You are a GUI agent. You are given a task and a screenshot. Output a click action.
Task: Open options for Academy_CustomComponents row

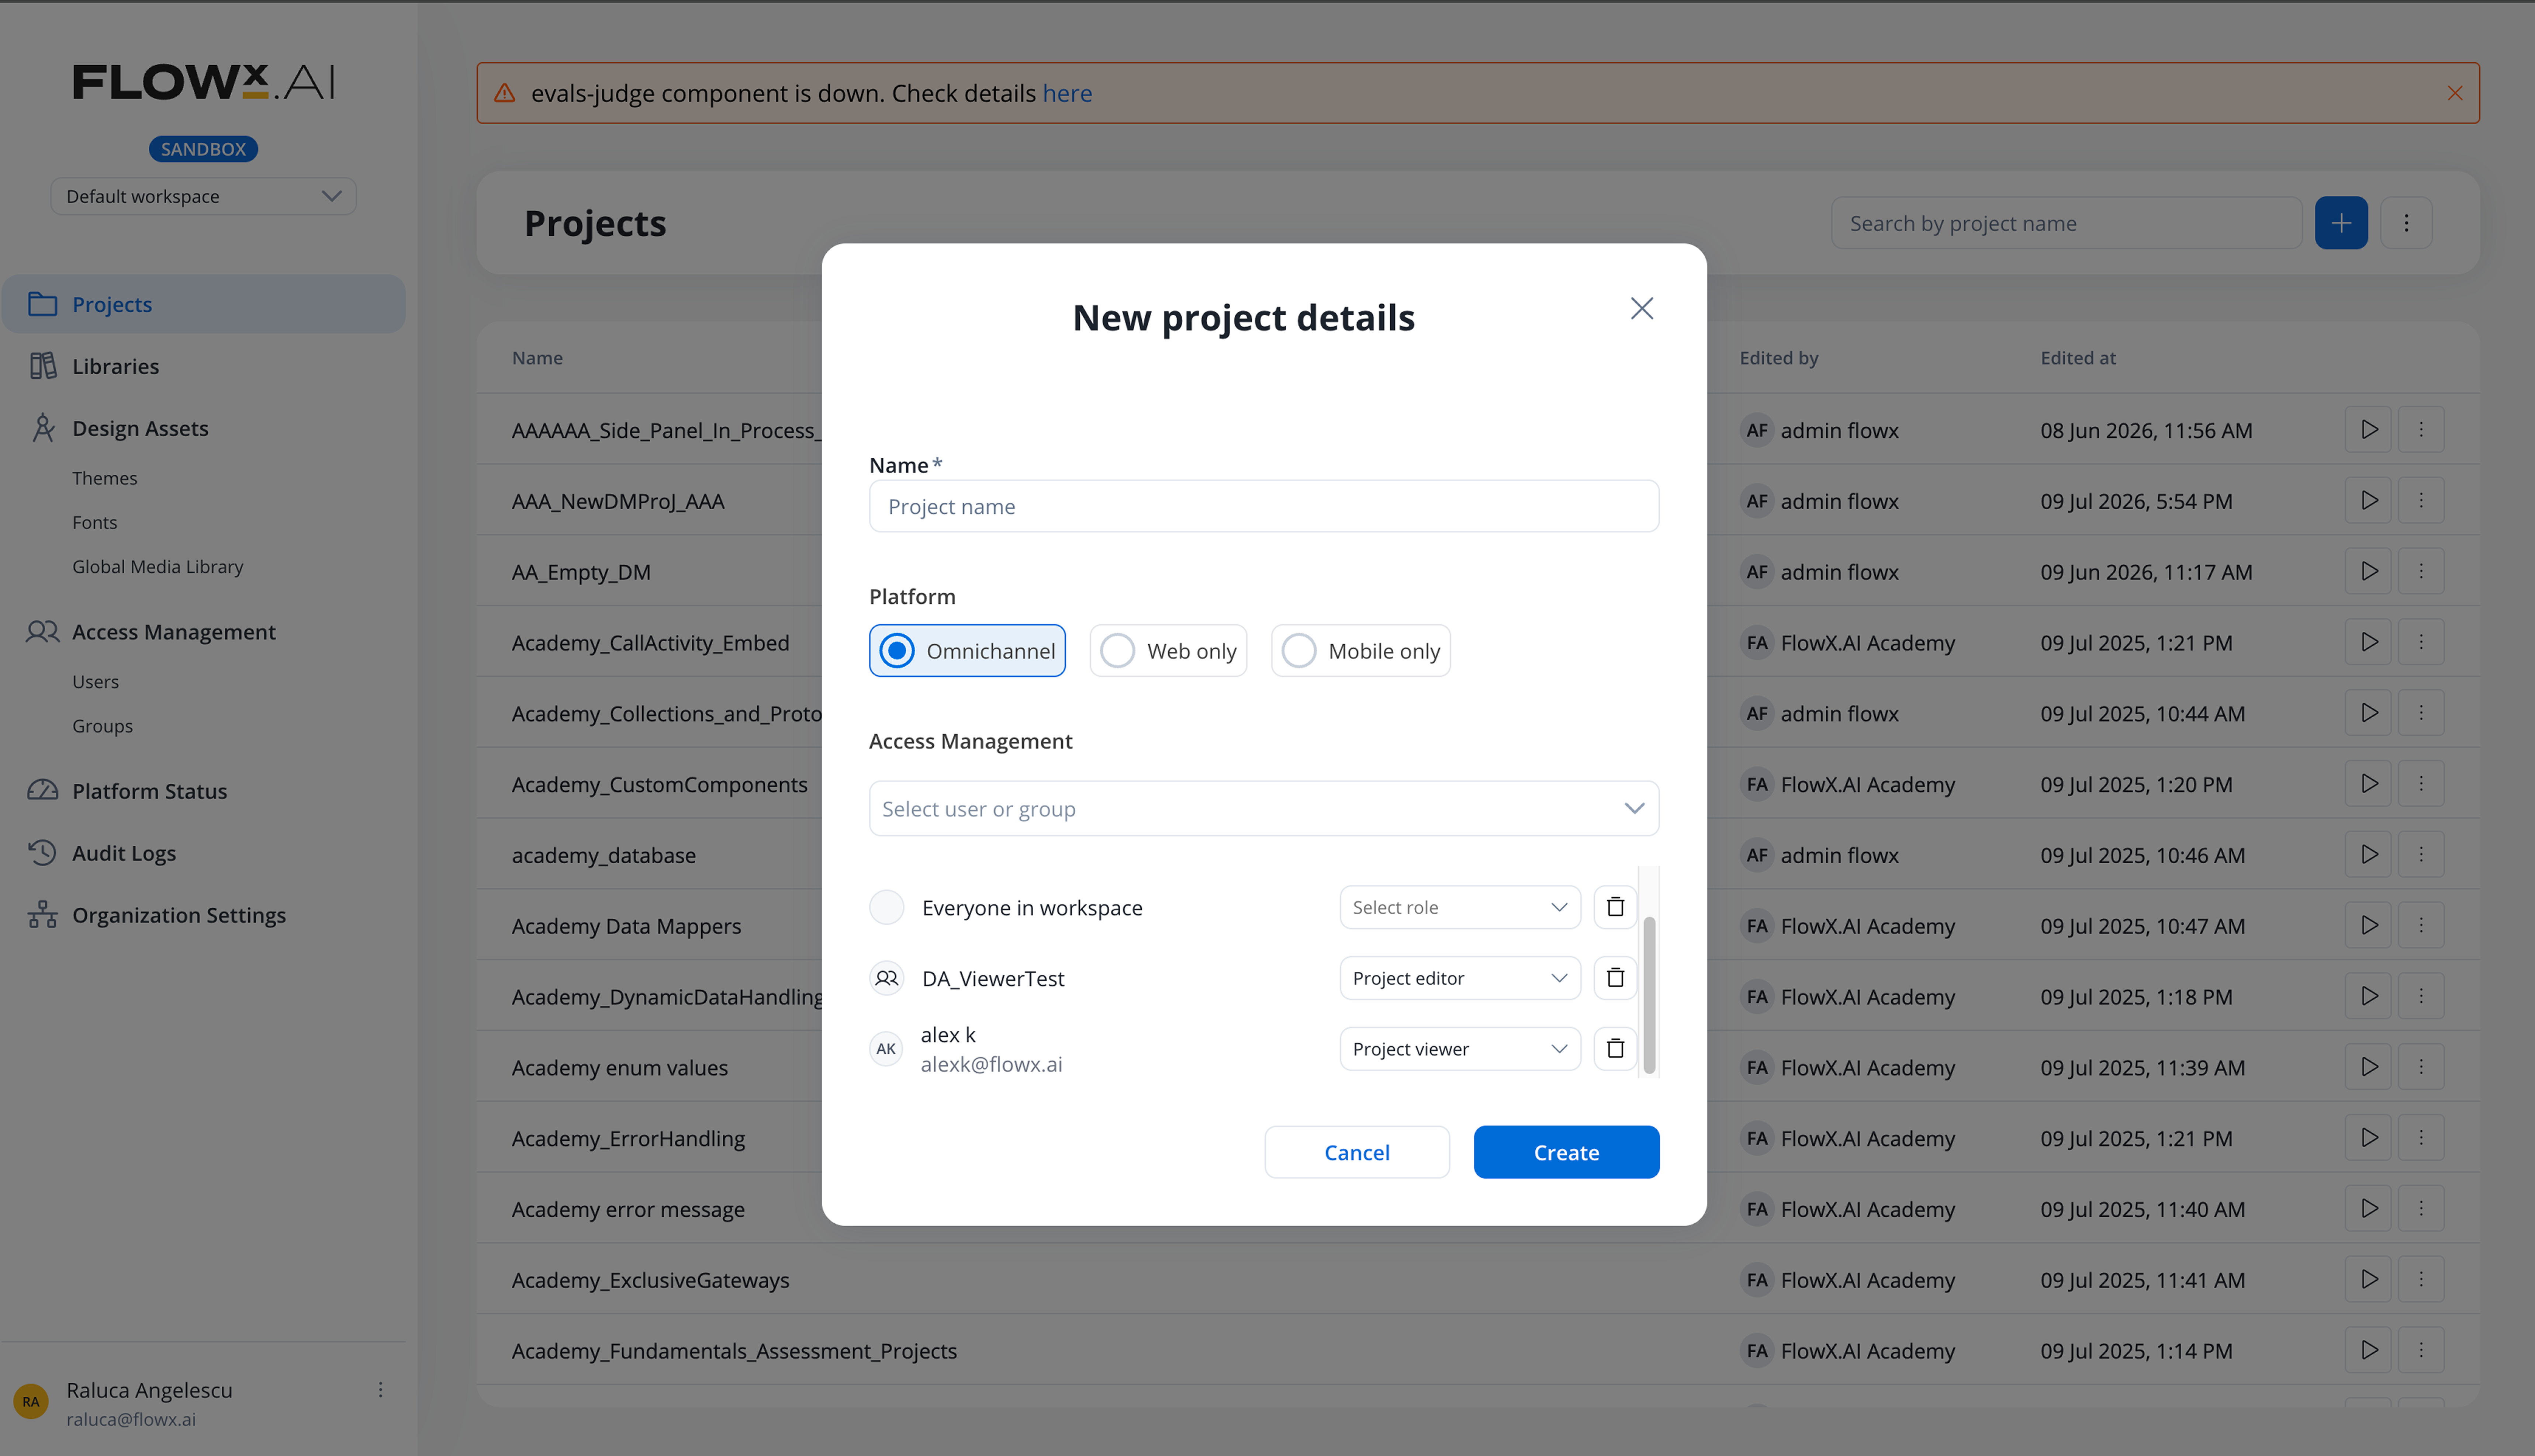(2421, 784)
